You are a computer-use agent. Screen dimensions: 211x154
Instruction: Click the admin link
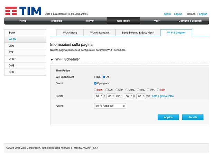point(167,14)
